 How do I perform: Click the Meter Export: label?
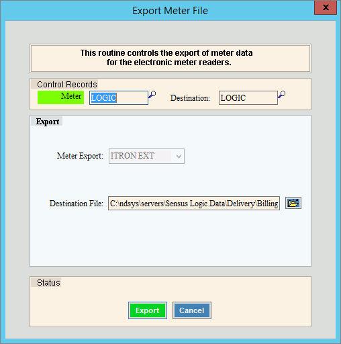[80, 156]
